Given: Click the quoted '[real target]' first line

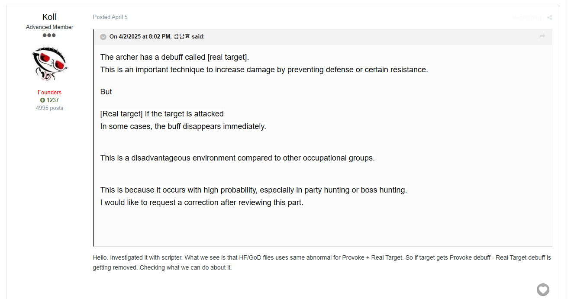Looking at the screenshot, I should [x=174, y=57].
